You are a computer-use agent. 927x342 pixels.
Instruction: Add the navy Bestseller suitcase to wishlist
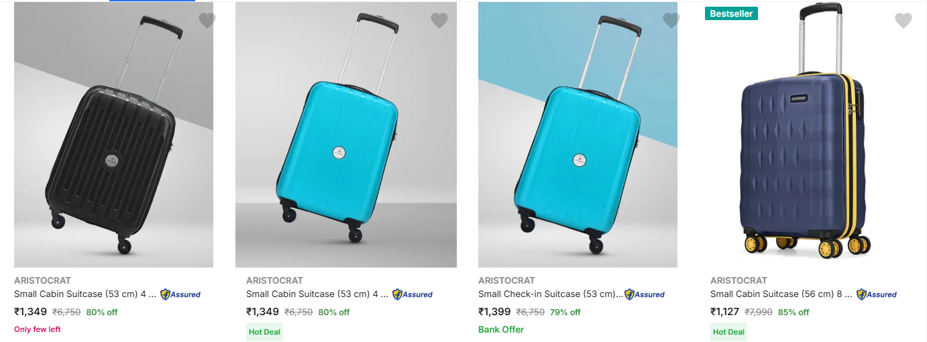[904, 21]
